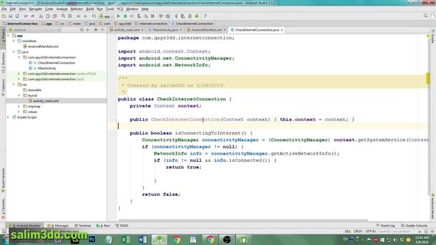This screenshot has width=436, height=245.
Task: Collapse the java folder node
Action: pos(14,52)
